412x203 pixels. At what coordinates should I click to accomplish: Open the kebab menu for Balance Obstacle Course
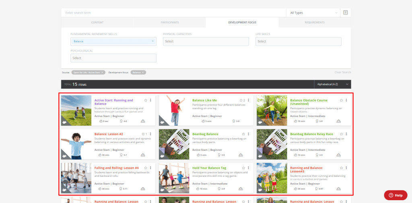pos(346,100)
